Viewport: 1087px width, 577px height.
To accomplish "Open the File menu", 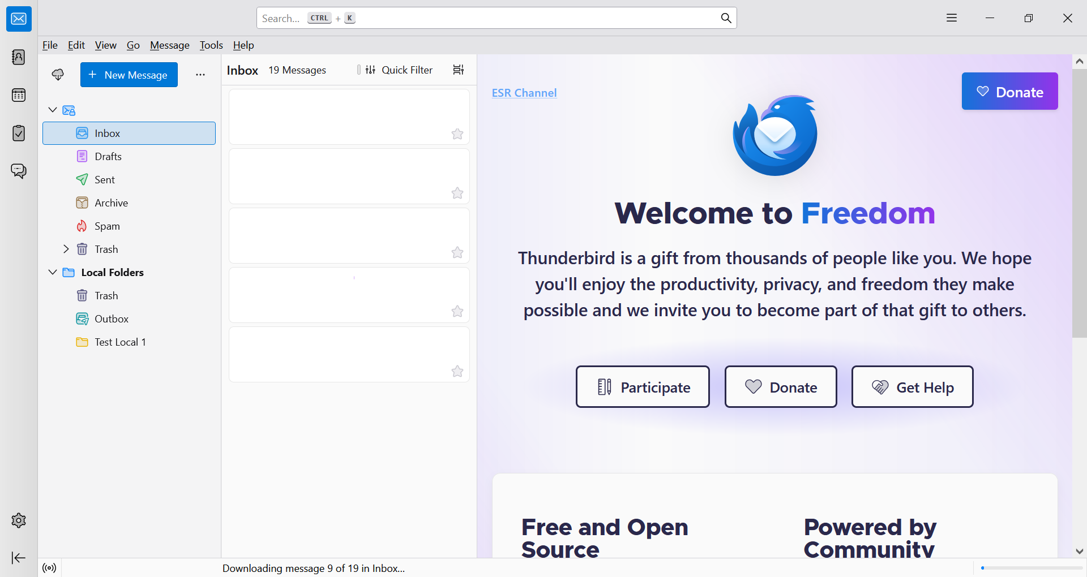I will [50, 45].
